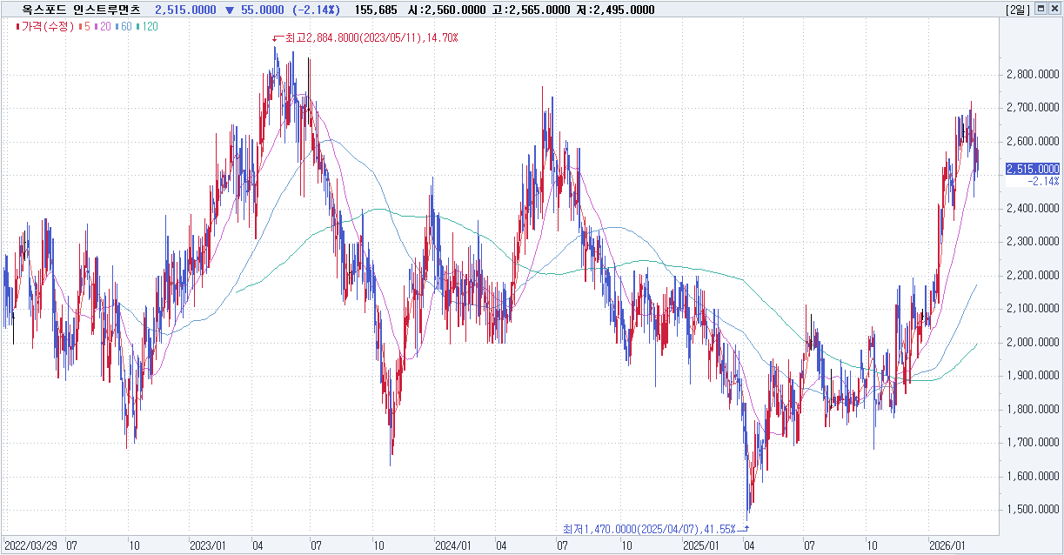Close the chart pane with X
Image resolution: width=1064 pixels, height=555 pixels.
click(x=1054, y=10)
